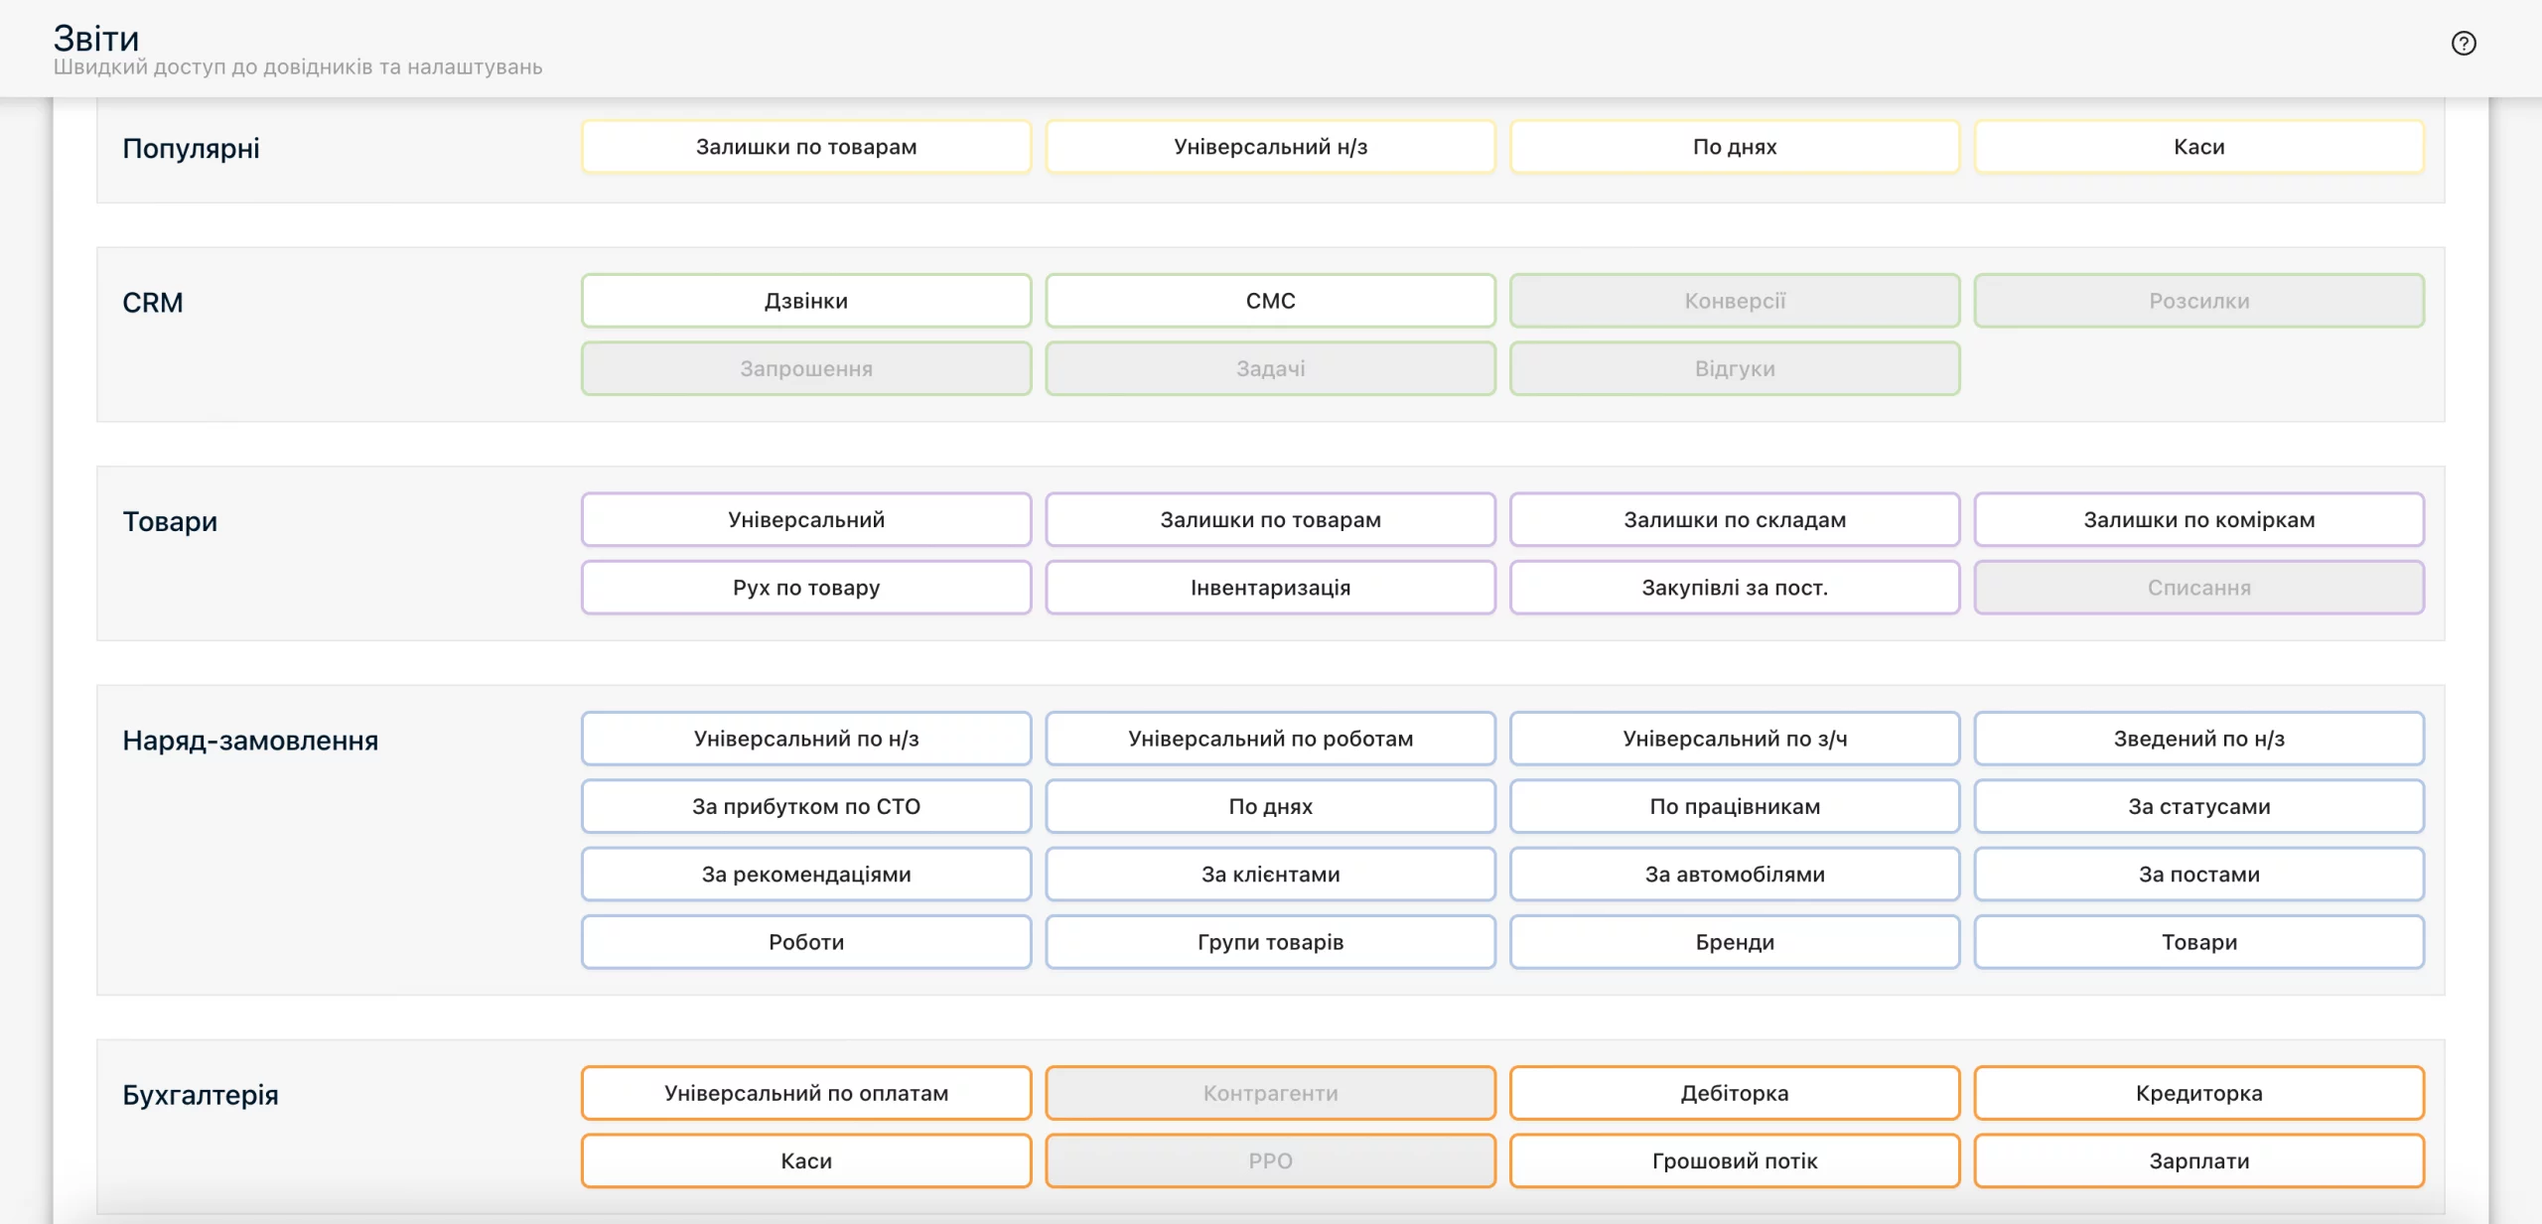2542x1224 pixels.
Task: Click the Звіти page title
Action: tap(96, 39)
